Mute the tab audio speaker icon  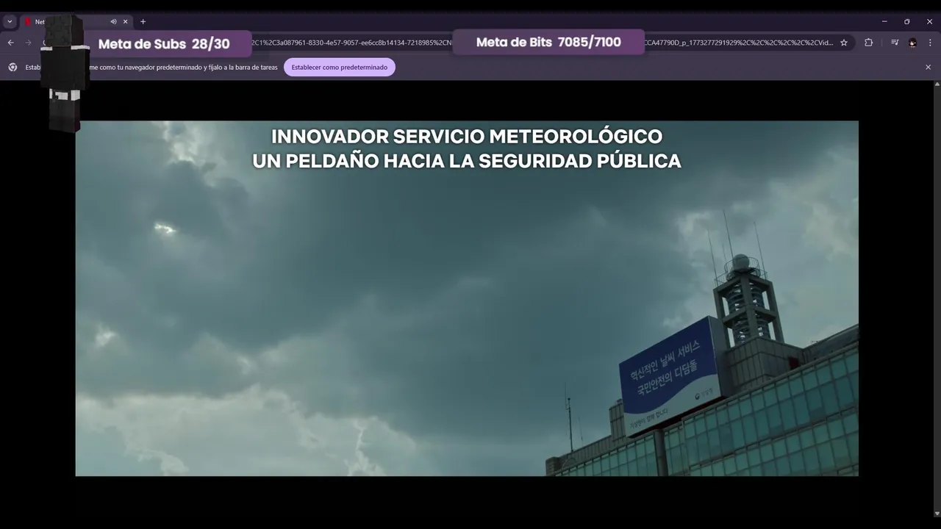pyautogui.click(x=113, y=22)
